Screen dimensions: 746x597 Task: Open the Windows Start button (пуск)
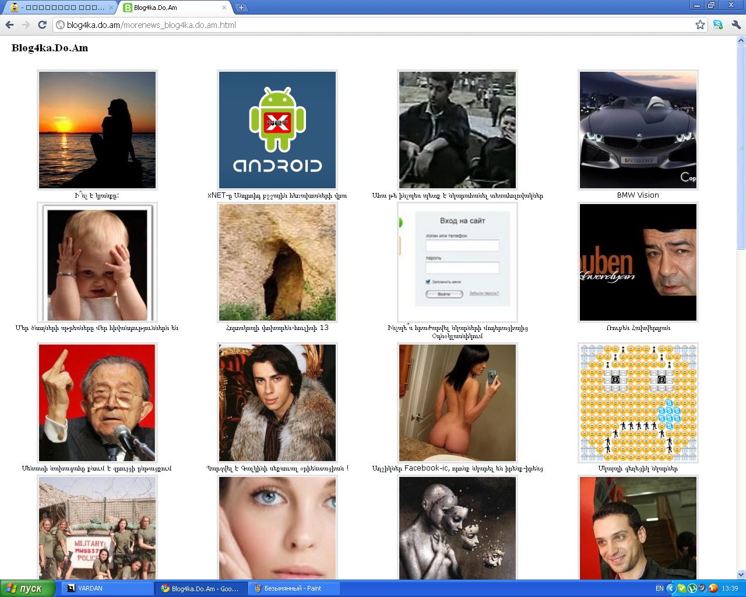tap(27, 588)
